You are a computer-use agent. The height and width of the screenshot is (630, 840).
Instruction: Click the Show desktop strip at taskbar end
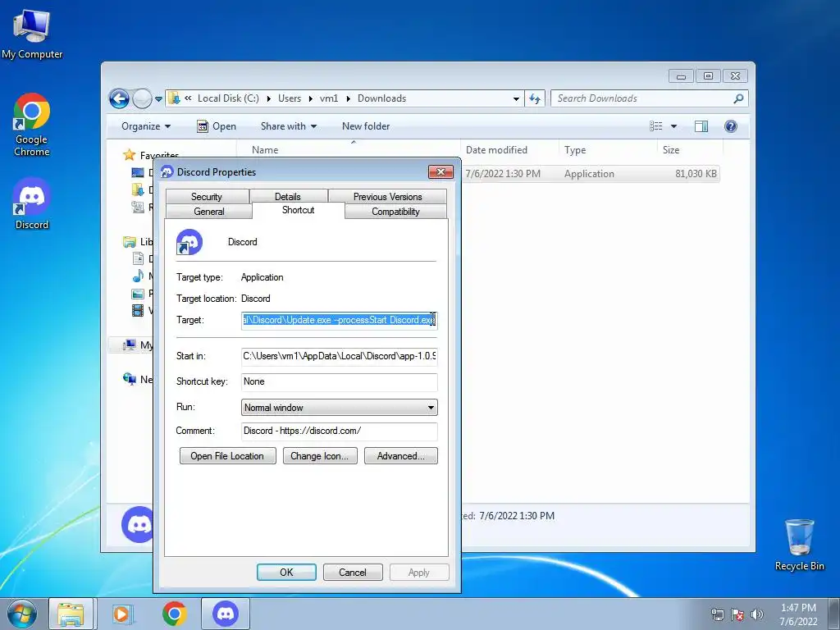(x=834, y=614)
